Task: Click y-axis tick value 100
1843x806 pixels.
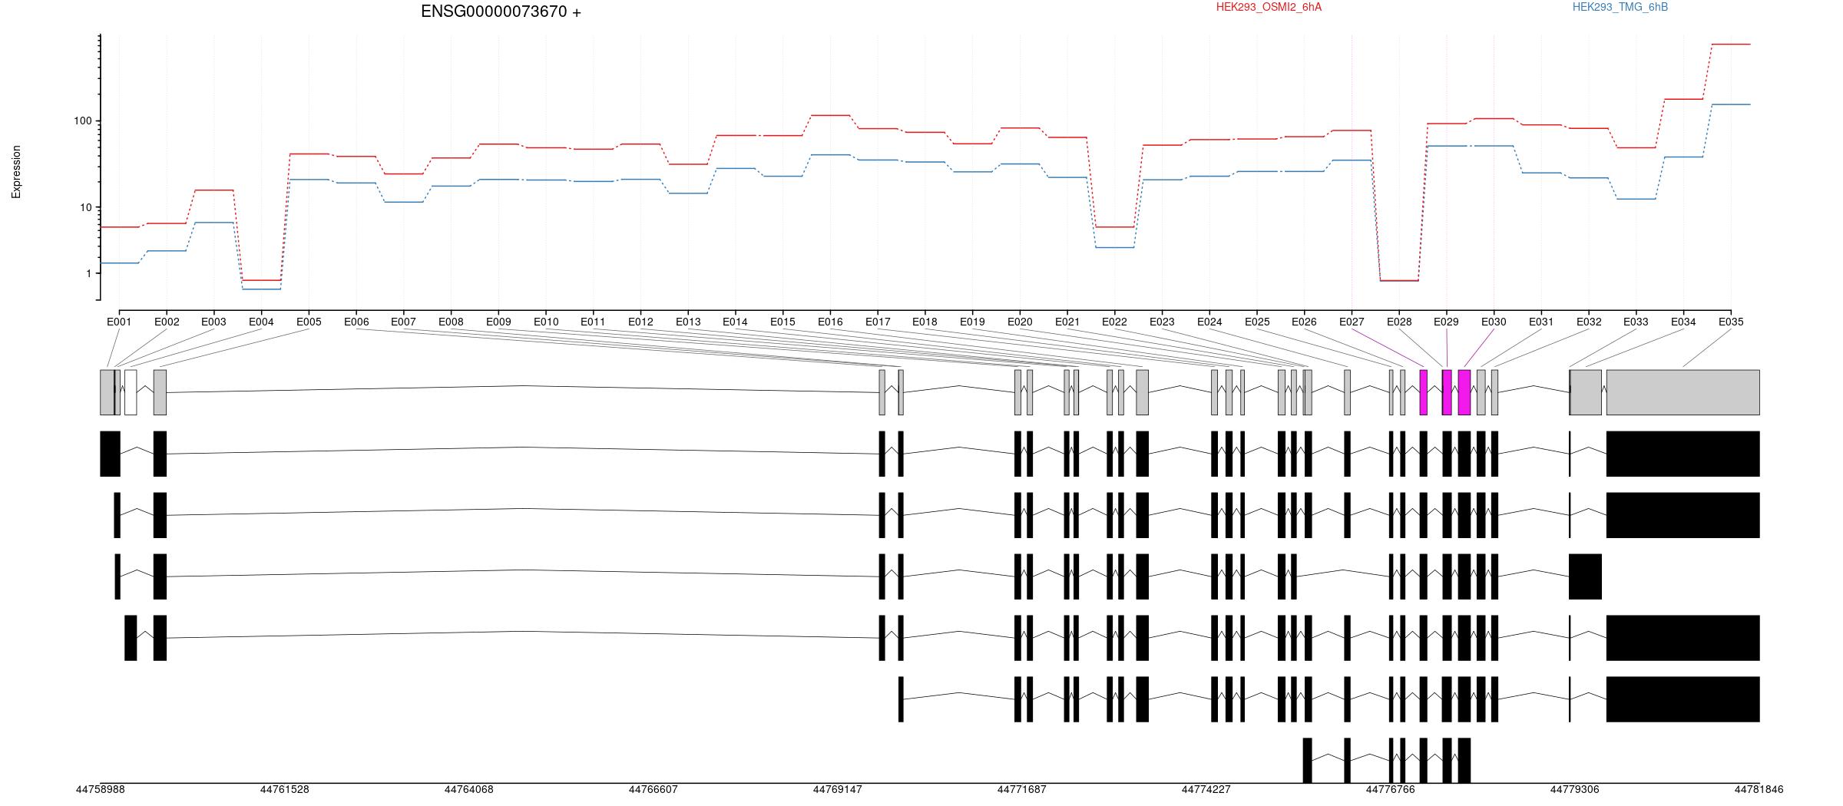Action: (x=83, y=121)
